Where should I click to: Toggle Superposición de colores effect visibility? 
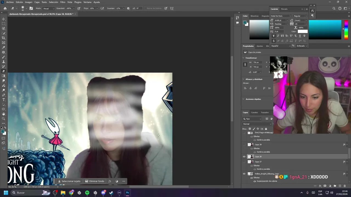pyautogui.click(x=255, y=181)
